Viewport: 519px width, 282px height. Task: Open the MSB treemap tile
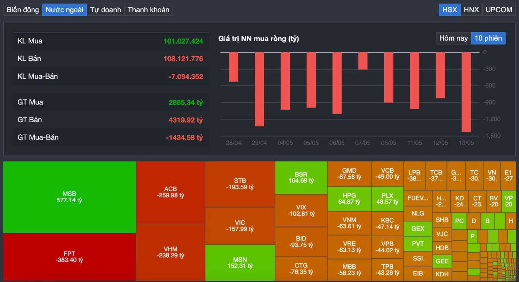[x=69, y=197]
